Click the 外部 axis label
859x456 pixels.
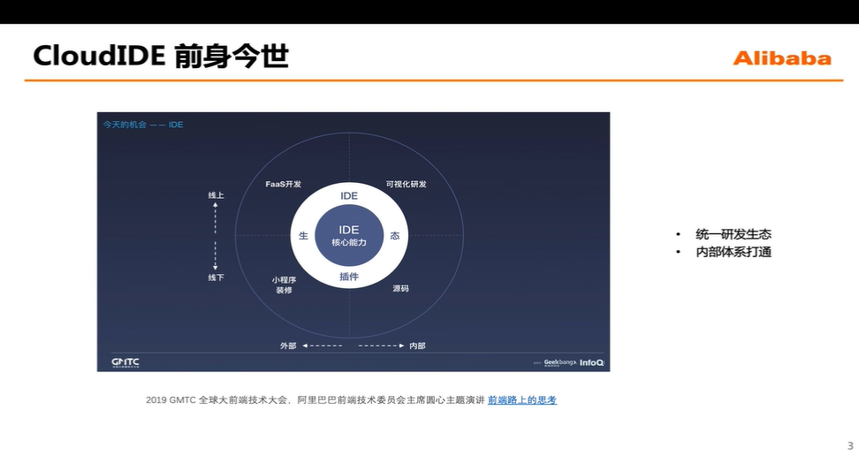288,346
